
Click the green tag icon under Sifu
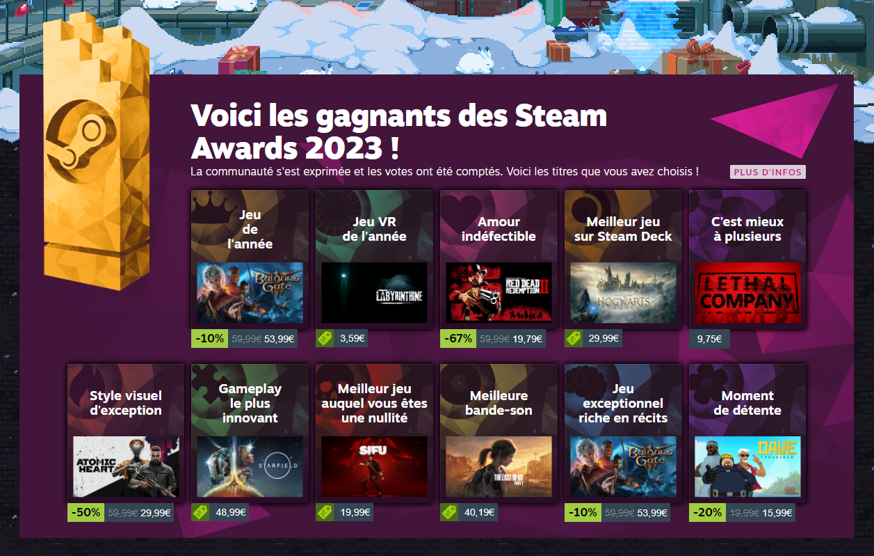324,513
